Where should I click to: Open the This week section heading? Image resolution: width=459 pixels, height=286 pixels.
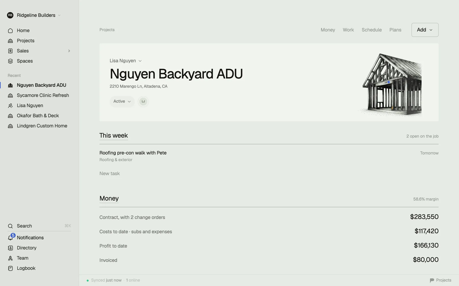tap(113, 136)
